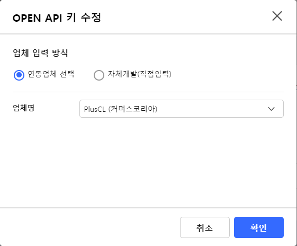
Task: Click the OPEN API 키 수정 dialog title
Action: click(57, 18)
